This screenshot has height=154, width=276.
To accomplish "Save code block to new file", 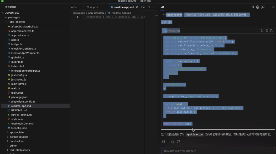I will 272,31.
